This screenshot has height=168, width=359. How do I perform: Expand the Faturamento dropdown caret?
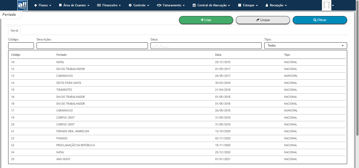tap(183, 6)
